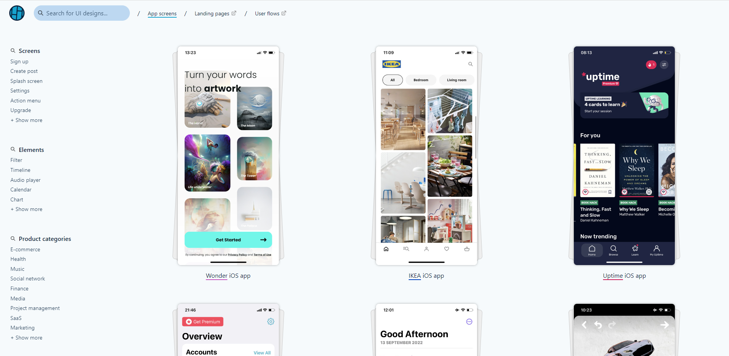
Task: Focus the Search for UI designs field
Action: click(x=82, y=13)
